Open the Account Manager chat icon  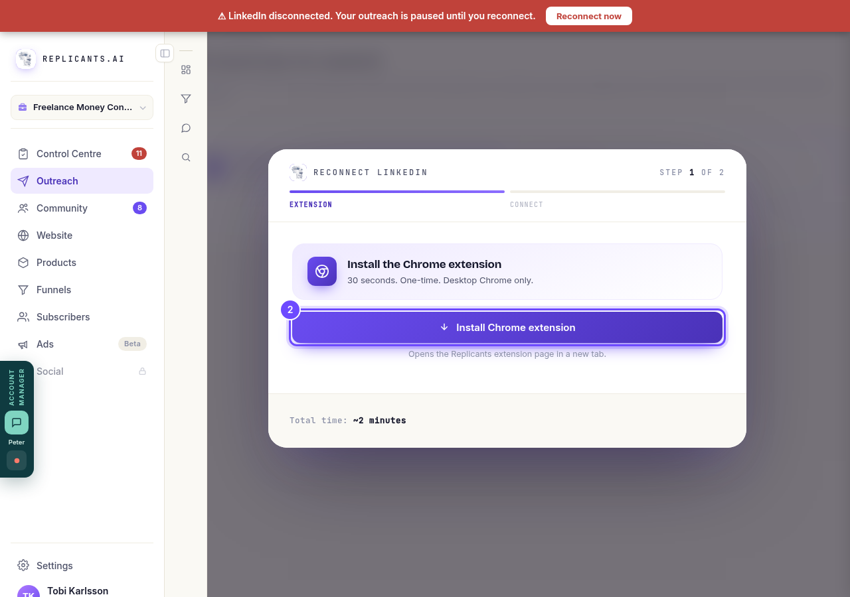pyautogui.click(x=17, y=423)
